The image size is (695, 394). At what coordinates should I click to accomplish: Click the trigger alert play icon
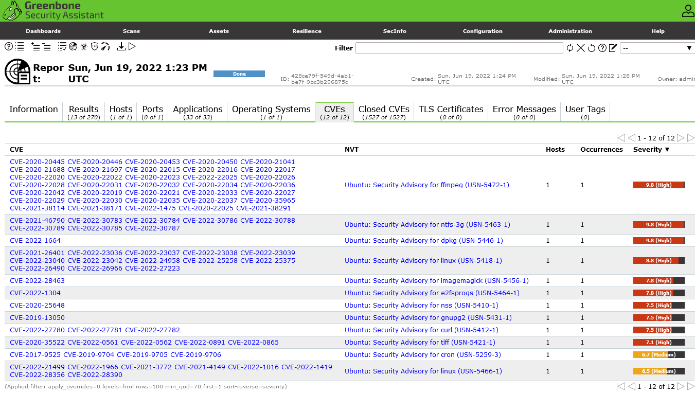click(x=132, y=47)
